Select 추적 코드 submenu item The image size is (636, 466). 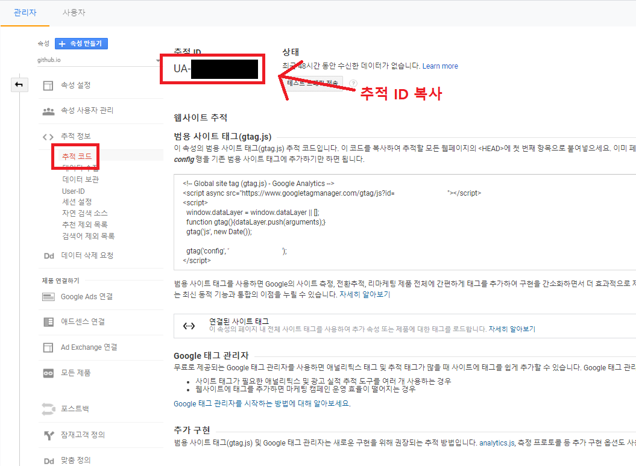[77, 156]
